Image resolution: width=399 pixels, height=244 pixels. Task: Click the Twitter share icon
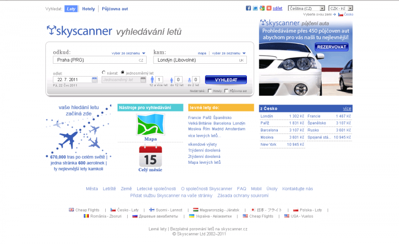click(x=255, y=8)
